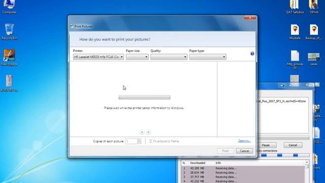Click the Downloaded column header
This screenshot has height=183, width=325.
198,163
